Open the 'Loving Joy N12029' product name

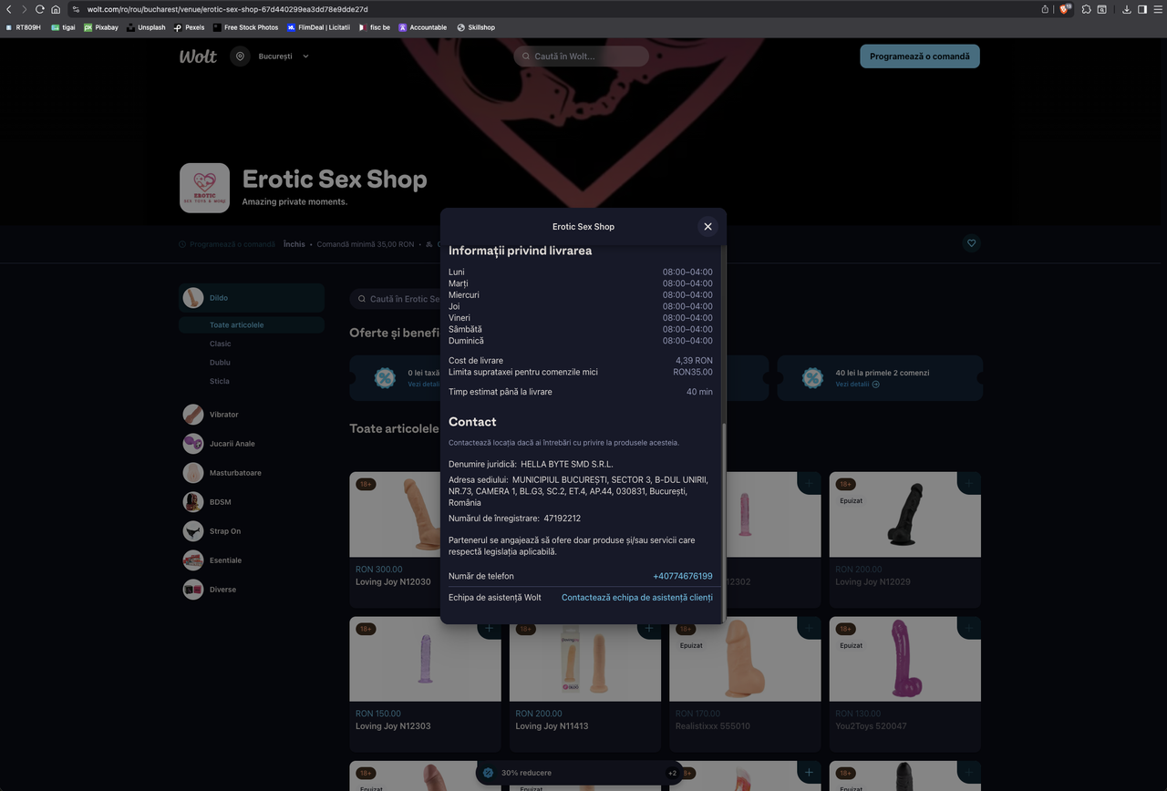pos(873,582)
